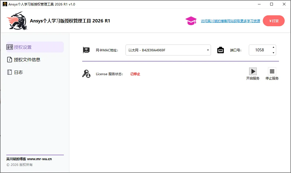Click the License 服务状态 label

tap(110, 74)
